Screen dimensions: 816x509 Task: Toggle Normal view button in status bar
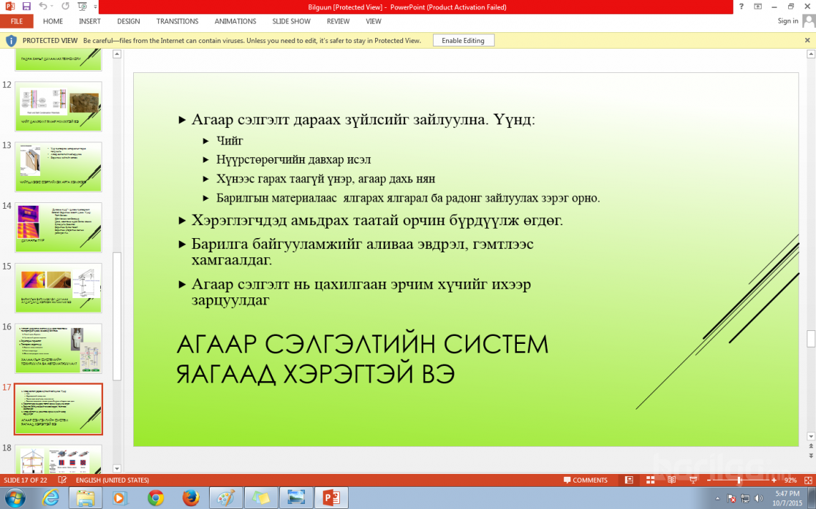(628, 480)
